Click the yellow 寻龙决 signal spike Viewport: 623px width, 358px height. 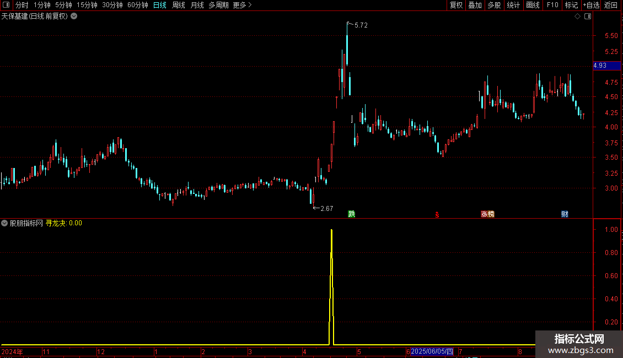click(331, 286)
